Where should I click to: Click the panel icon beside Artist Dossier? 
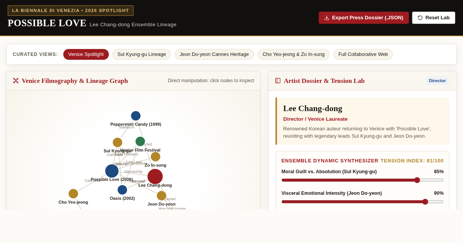(278, 81)
